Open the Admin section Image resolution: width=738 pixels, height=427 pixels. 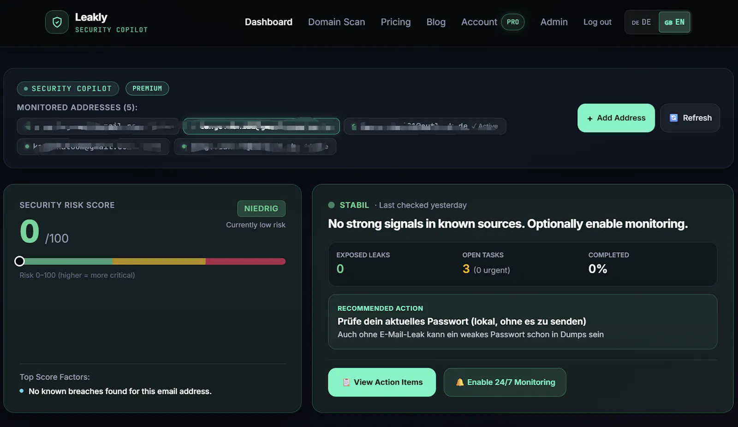click(554, 22)
